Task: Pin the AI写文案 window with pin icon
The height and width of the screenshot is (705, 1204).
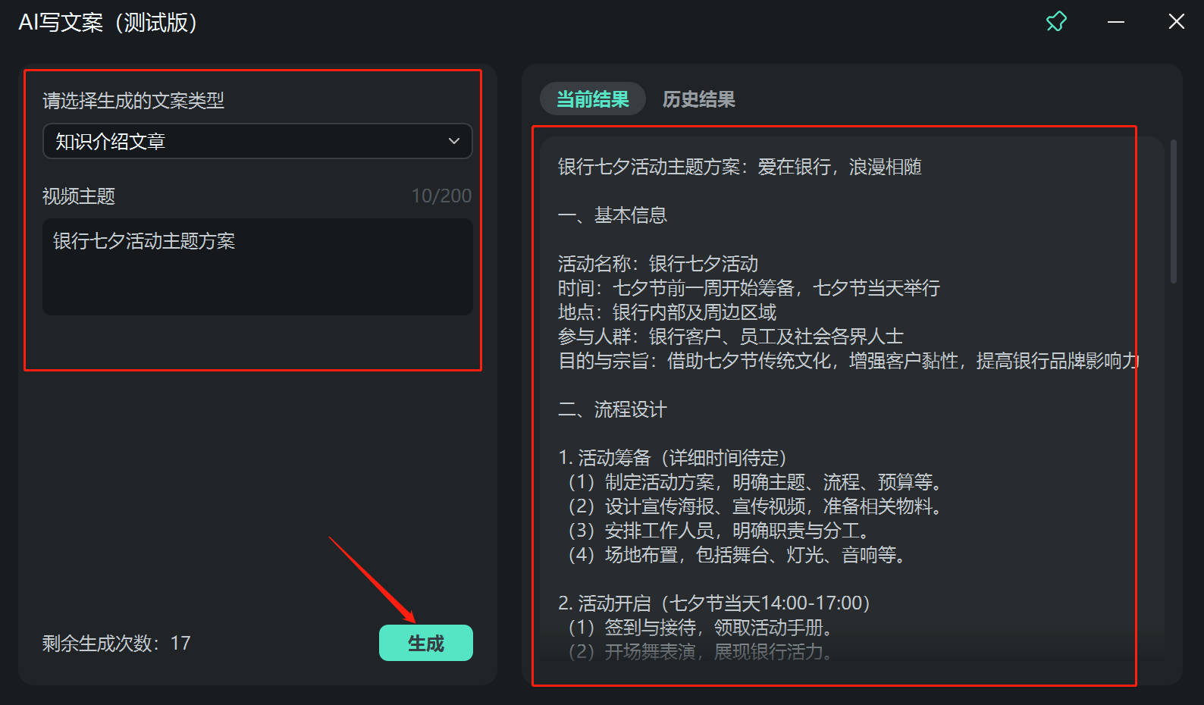Action: pos(1056,21)
